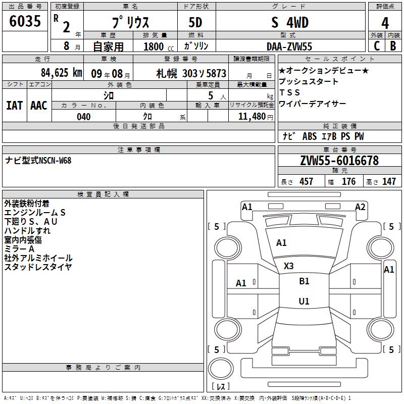404x404 pixels.
Task: Click the displacement 1800 cc
Action: (x=159, y=47)
